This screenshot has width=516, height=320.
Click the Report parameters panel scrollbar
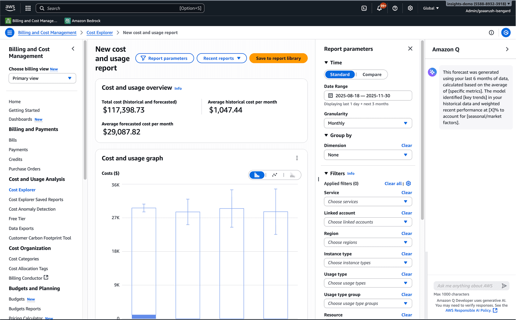422,130
